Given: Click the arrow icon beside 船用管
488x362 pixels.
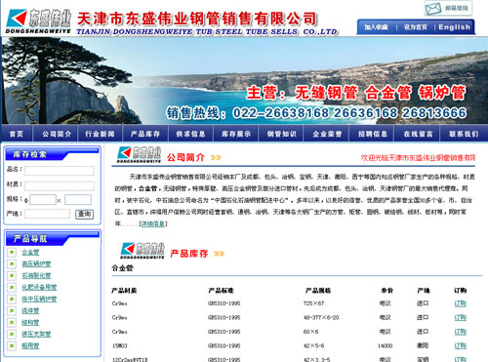Looking at the screenshot, I should tap(12, 345).
